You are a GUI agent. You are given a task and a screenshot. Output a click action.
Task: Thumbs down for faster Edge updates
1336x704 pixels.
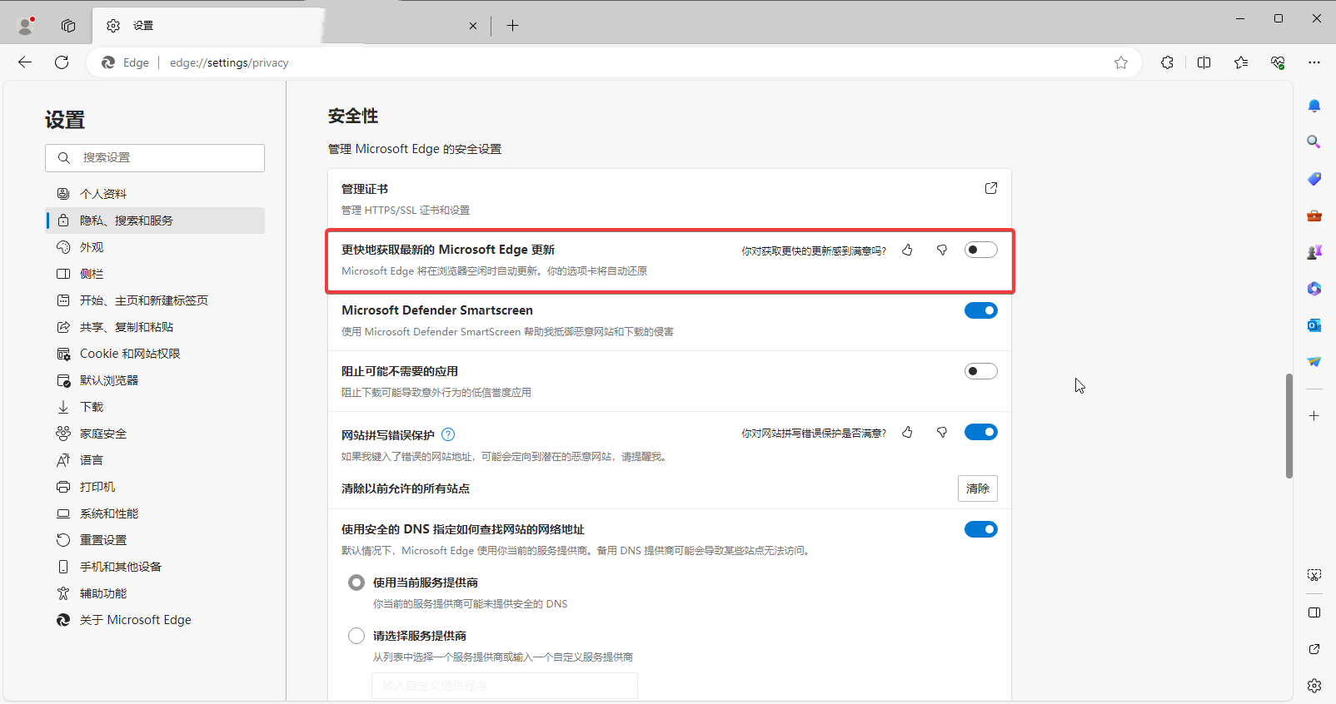(942, 250)
